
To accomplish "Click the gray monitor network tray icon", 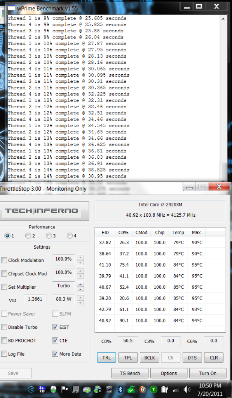I will (75, 389).
